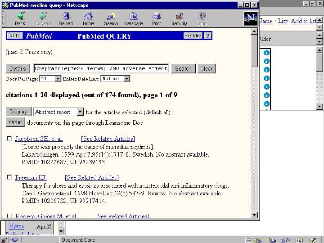This screenshot has height=243, width=324.
Task: Open Navigator from the component bar
Action: point(258,240)
